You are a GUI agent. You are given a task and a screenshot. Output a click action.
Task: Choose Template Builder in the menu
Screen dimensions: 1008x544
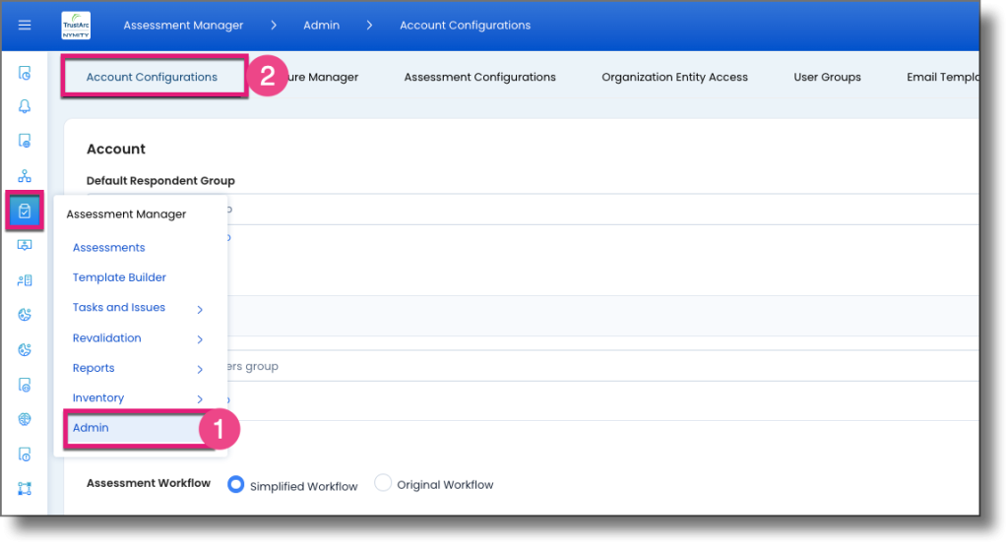coord(119,277)
